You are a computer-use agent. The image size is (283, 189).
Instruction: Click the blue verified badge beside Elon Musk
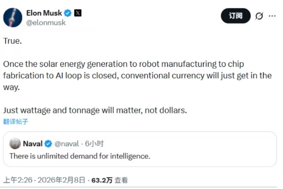[68, 13]
